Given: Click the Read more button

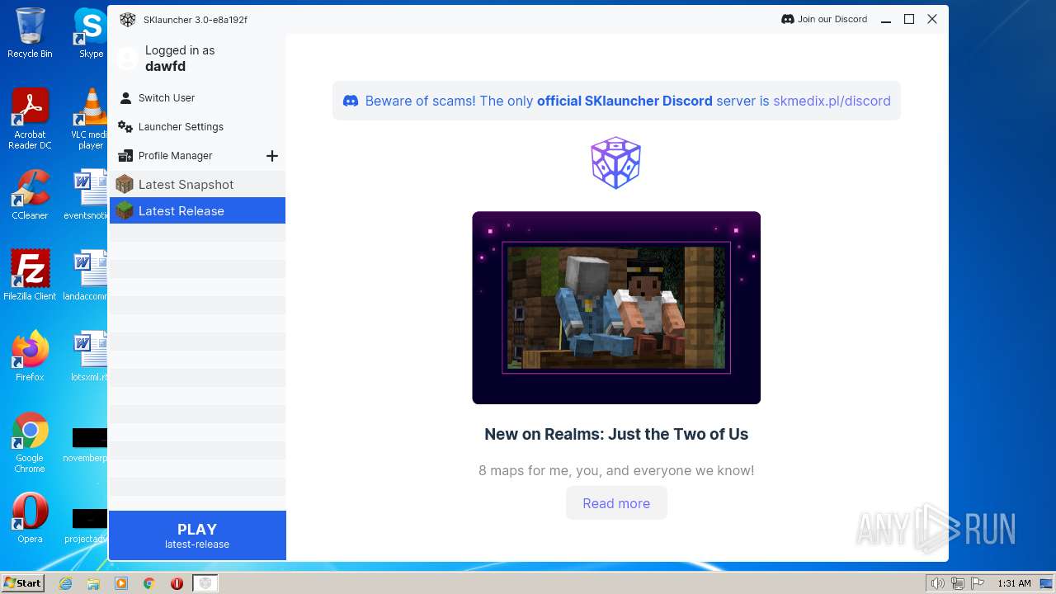Looking at the screenshot, I should pyautogui.click(x=616, y=503).
